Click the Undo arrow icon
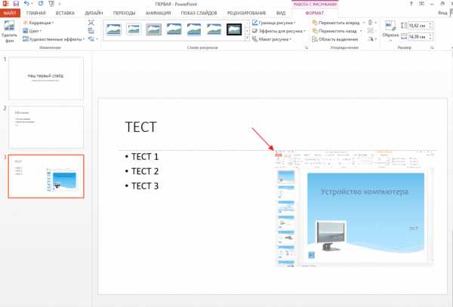 point(27,4)
